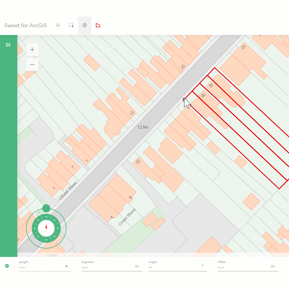This screenshot has width=289, height=289.
Task: Pan map down with compass arrow
Action: 46,240
